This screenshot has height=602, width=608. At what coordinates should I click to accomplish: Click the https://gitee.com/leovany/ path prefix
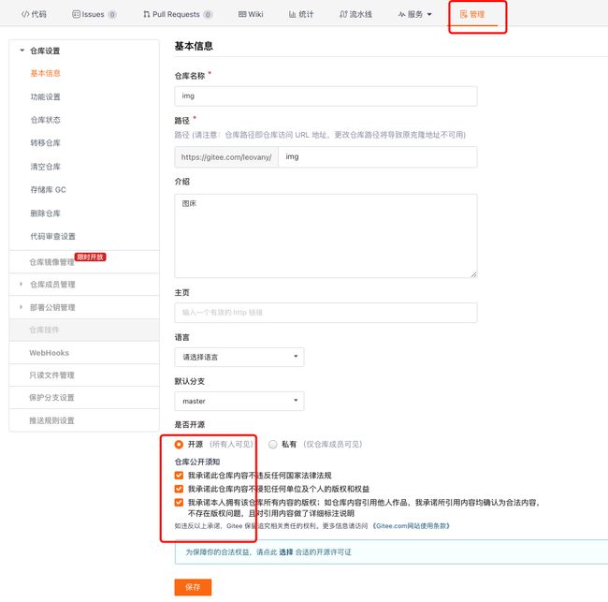coord(226,156)
